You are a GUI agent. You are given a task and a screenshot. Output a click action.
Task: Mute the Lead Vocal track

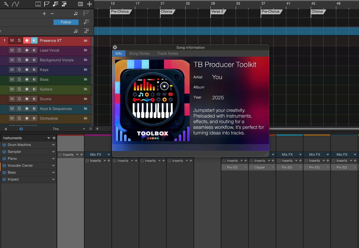tap(12, 50)
